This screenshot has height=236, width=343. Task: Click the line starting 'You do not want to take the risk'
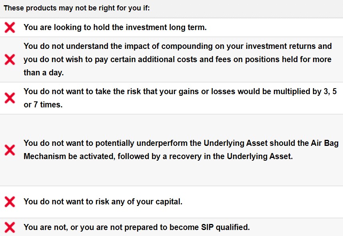click(x=180, y=91)
